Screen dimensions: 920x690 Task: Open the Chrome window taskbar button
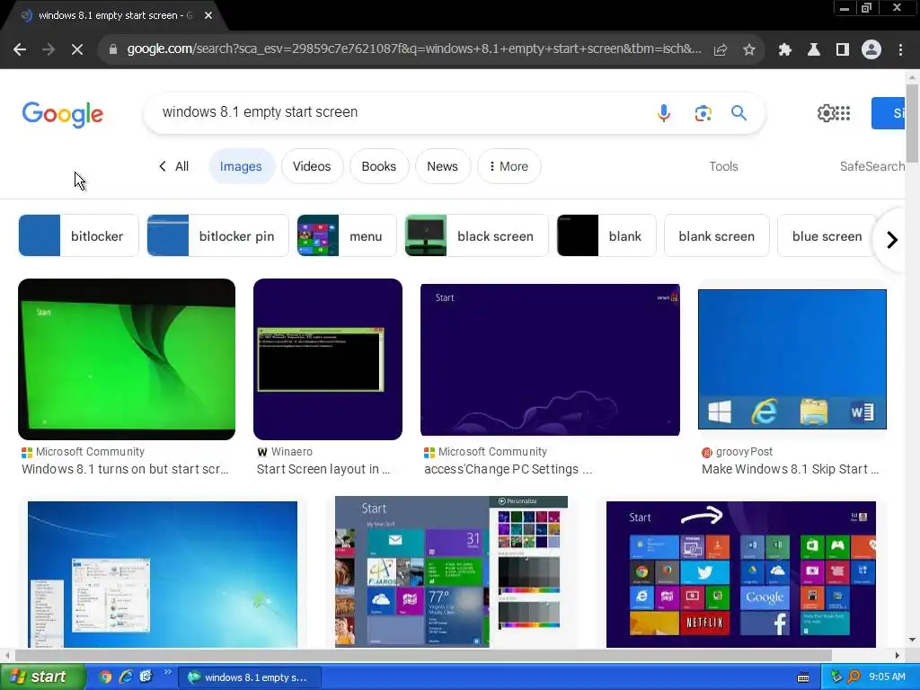click(250, 677)
